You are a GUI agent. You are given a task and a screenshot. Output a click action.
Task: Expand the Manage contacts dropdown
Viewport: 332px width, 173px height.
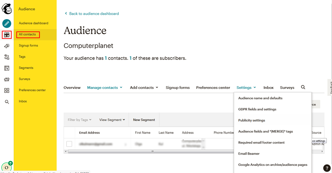(x=104, y=88)
